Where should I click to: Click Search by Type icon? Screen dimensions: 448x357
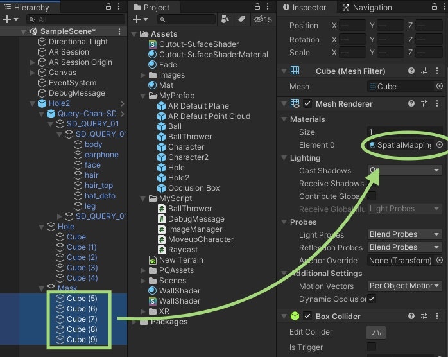[x=225, y=19]
